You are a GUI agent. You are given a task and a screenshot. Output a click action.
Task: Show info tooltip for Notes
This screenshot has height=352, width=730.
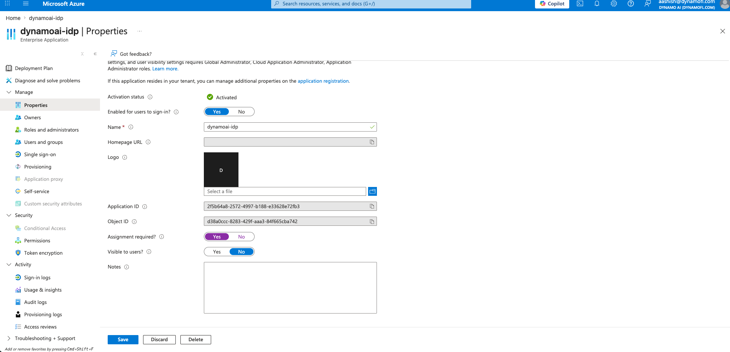click(x=127, y=267)
